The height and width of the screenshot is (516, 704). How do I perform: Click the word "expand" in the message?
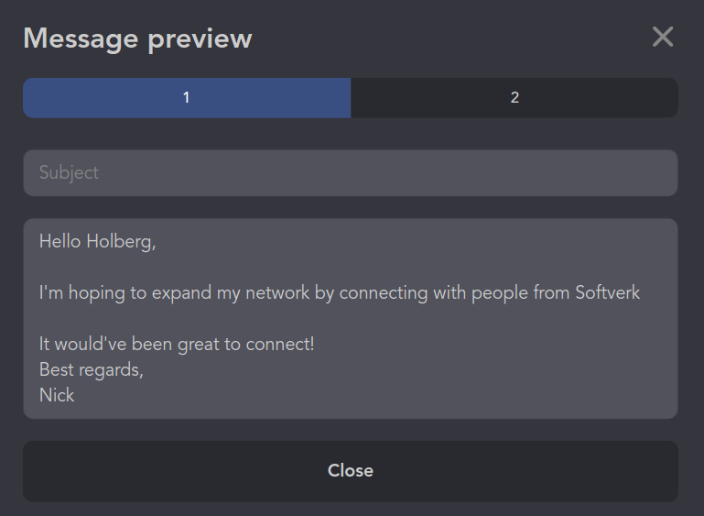tap(181, 293)
